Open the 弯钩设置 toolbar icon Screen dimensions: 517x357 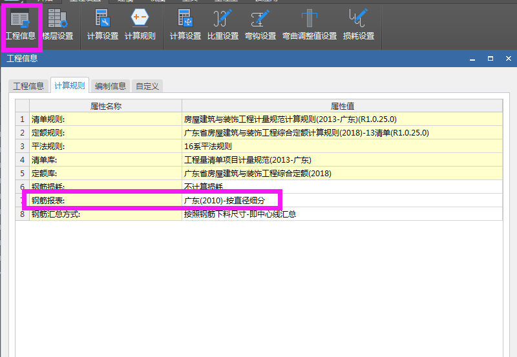(x=260, y=25)
